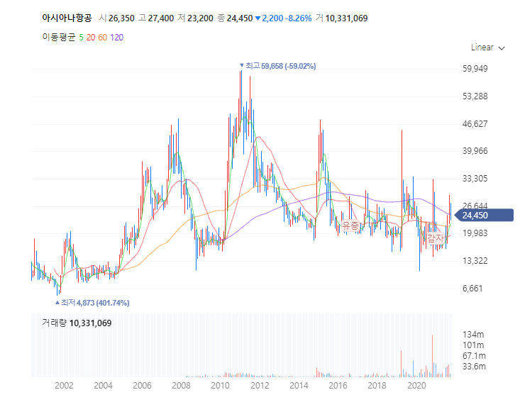Click the 2004 year axis label

(x=103, y=386)
